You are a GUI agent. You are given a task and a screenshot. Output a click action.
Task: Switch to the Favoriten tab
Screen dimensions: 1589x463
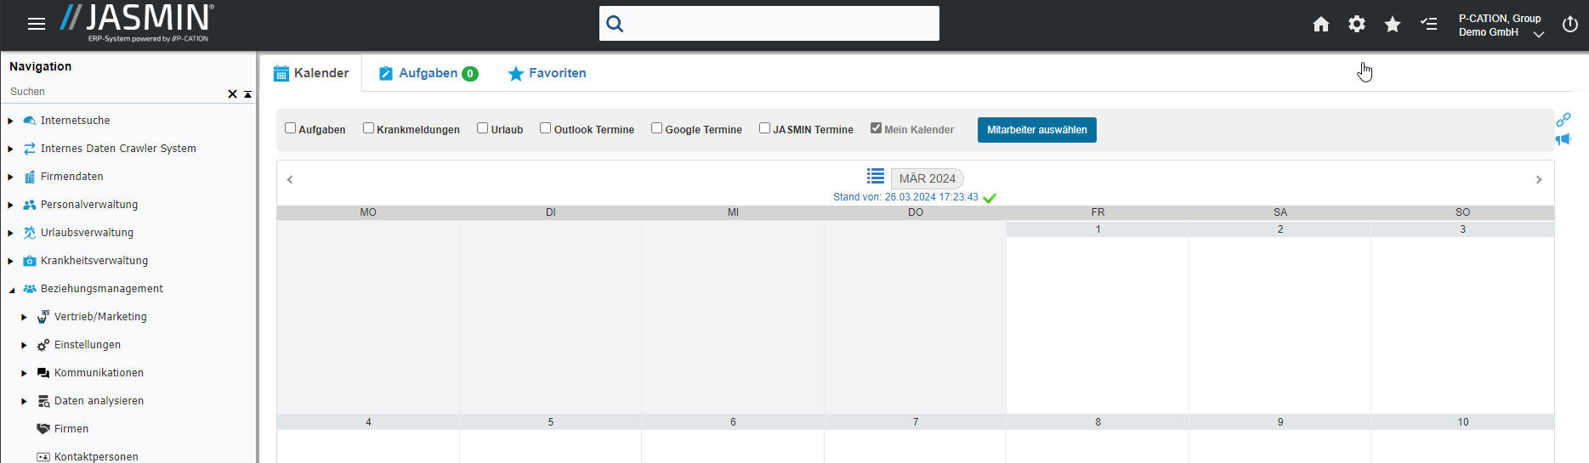point(547,74)
